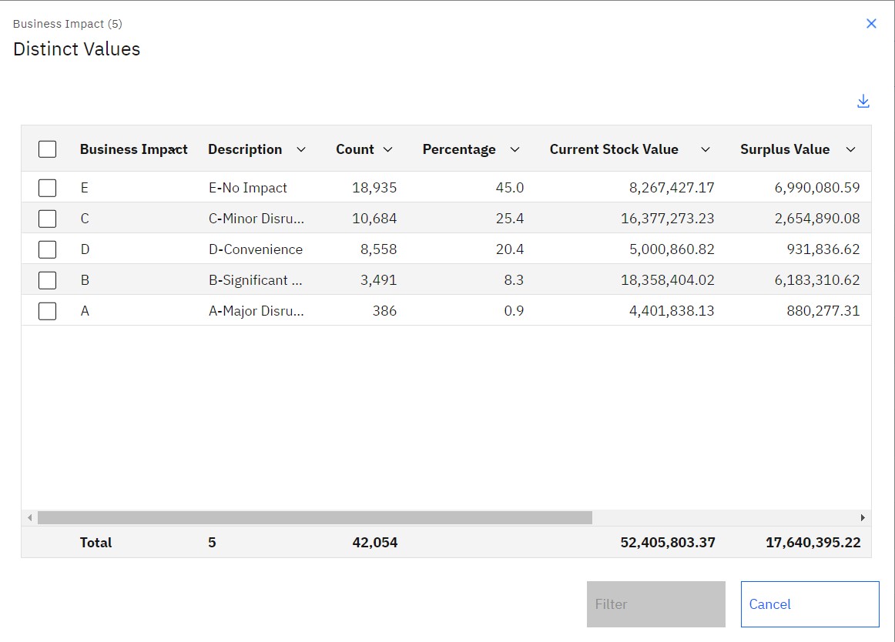Click surplus value 6,183,310.62
This screenshot has width=895, height=642.
(817, 280)
